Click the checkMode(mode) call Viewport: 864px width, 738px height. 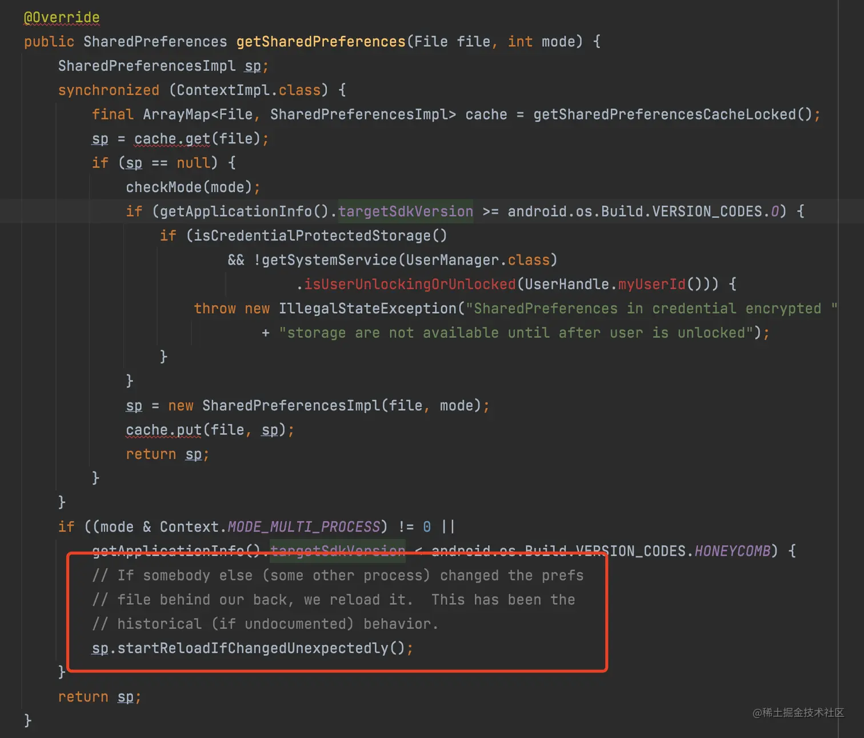coord(189,188)
